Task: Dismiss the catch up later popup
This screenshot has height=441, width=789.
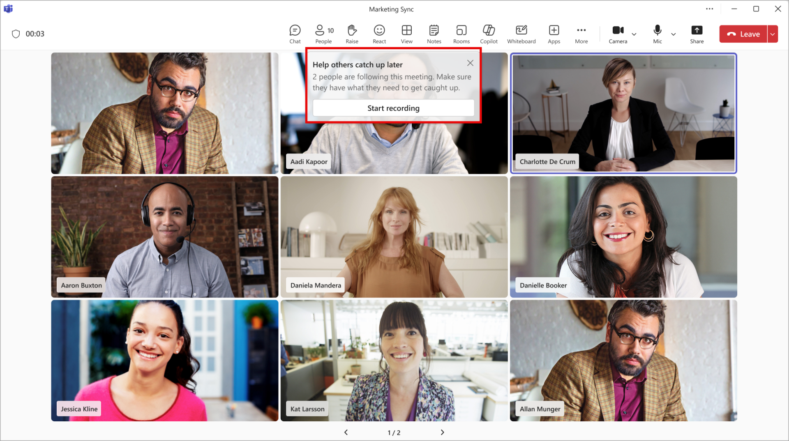Action: tap(470, 63)
